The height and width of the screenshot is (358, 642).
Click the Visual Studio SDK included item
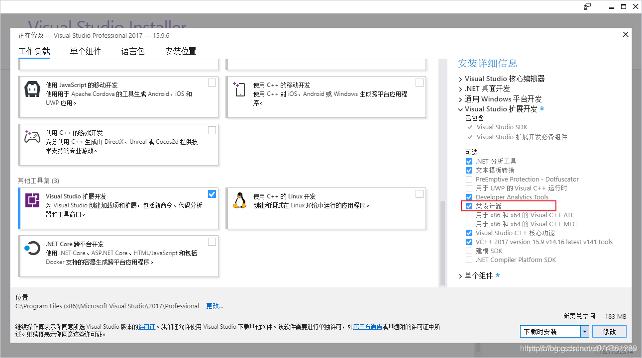tap(502, 127)
